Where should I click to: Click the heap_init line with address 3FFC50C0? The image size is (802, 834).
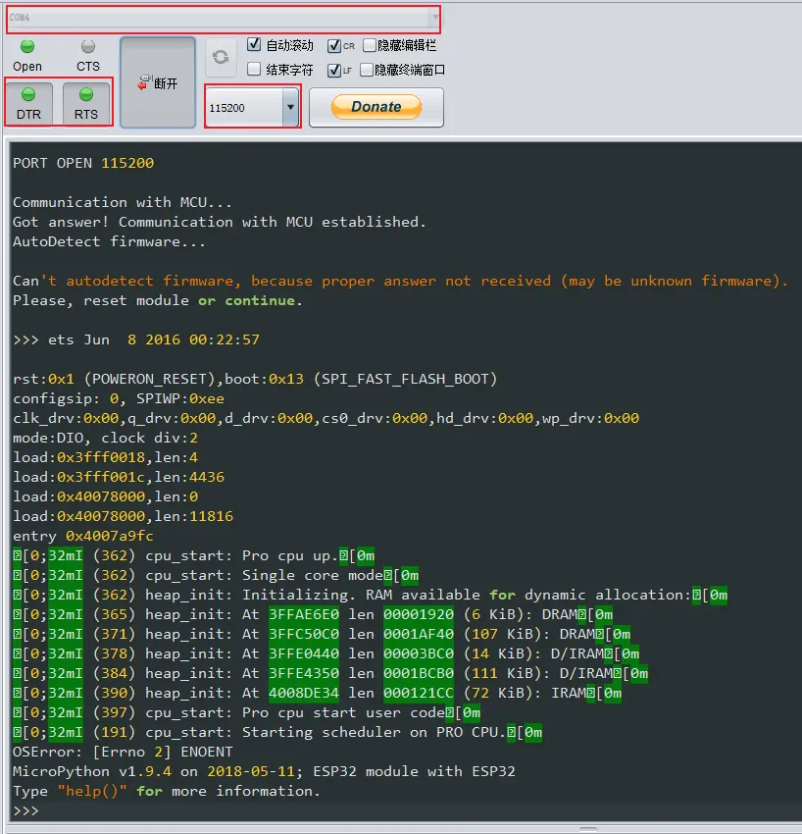[323, 635]
